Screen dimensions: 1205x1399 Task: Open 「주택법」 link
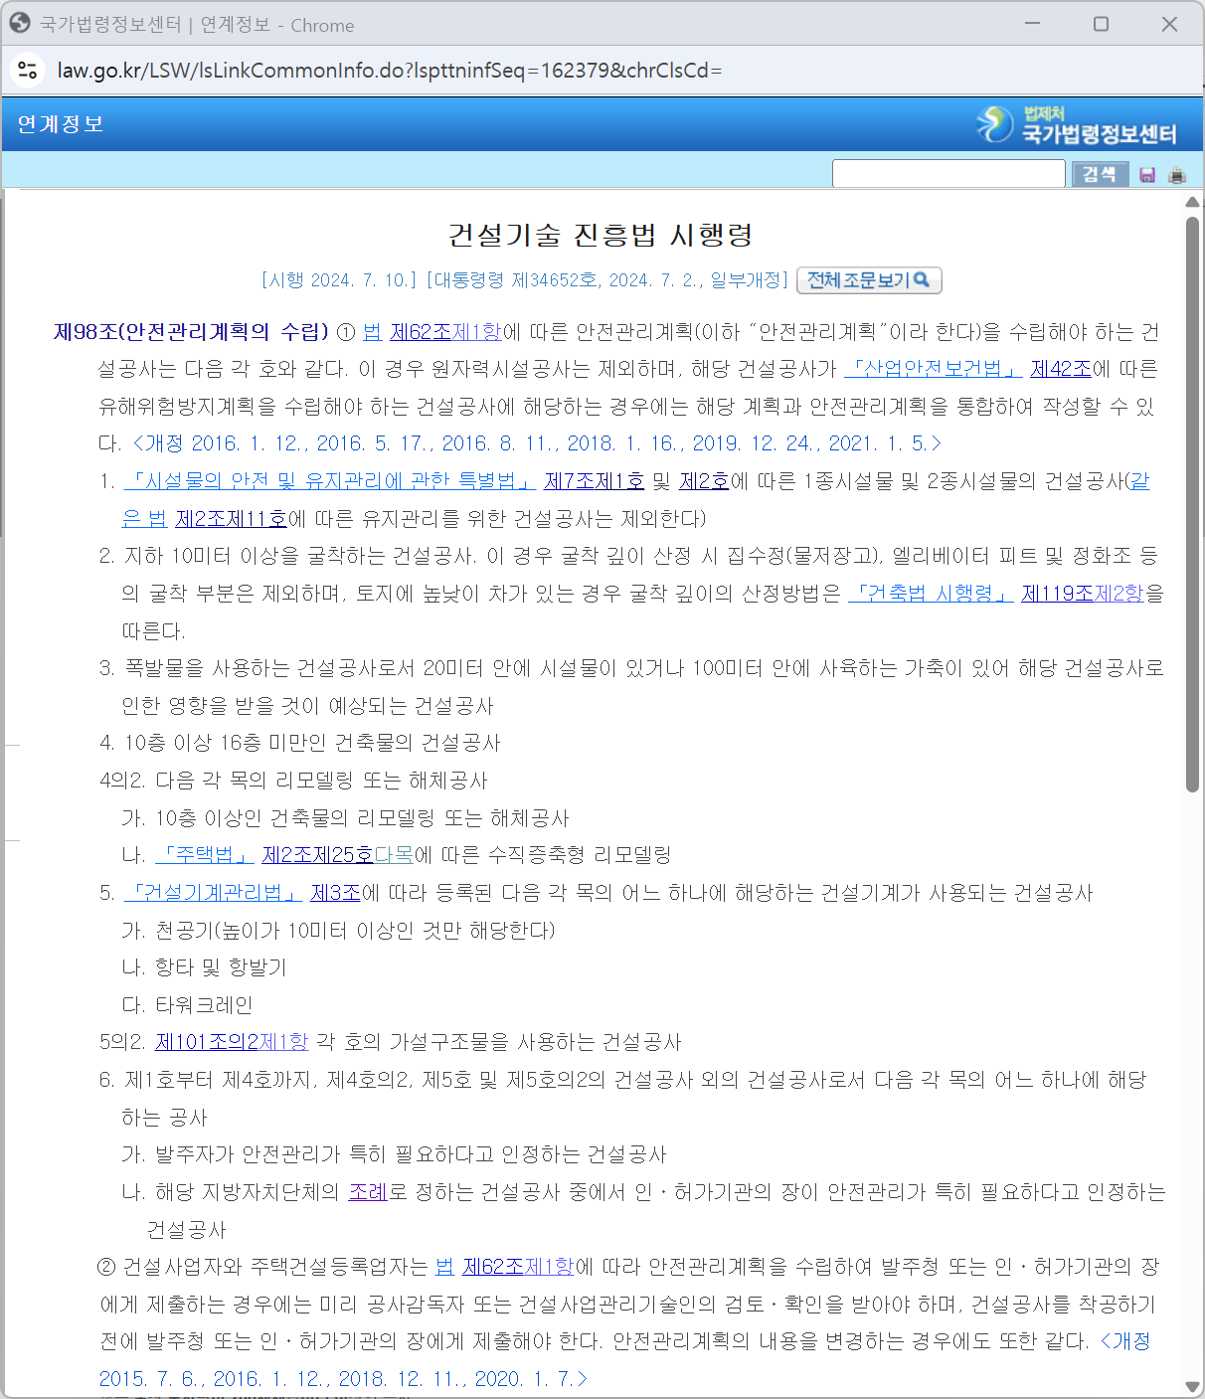205,855
